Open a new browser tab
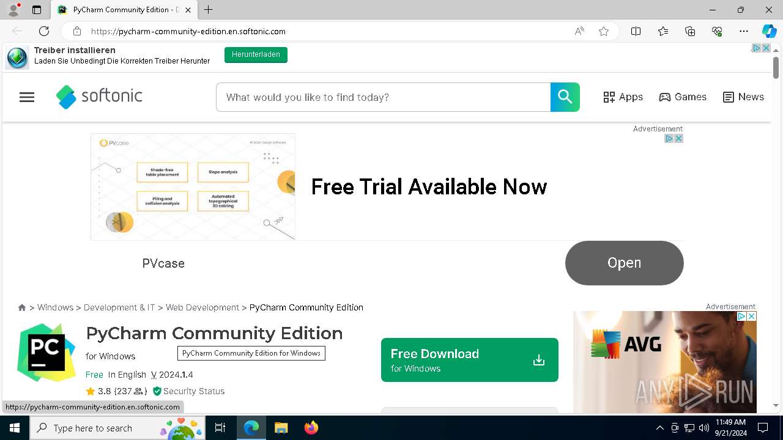The width and height of the screenshot is (783, 440). click(x=209, y=10)
